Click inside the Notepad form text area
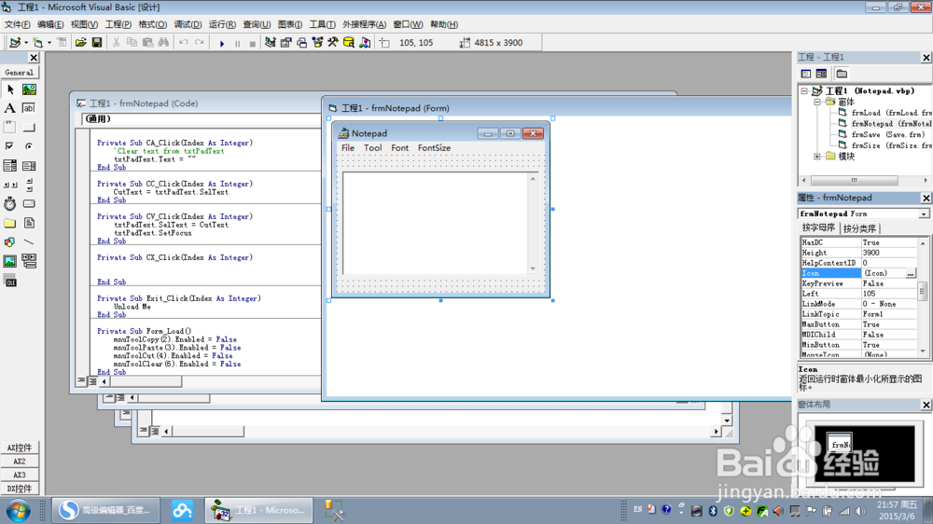Image resolution: width=933 pixels, height=524 pixels. point(436,223)
